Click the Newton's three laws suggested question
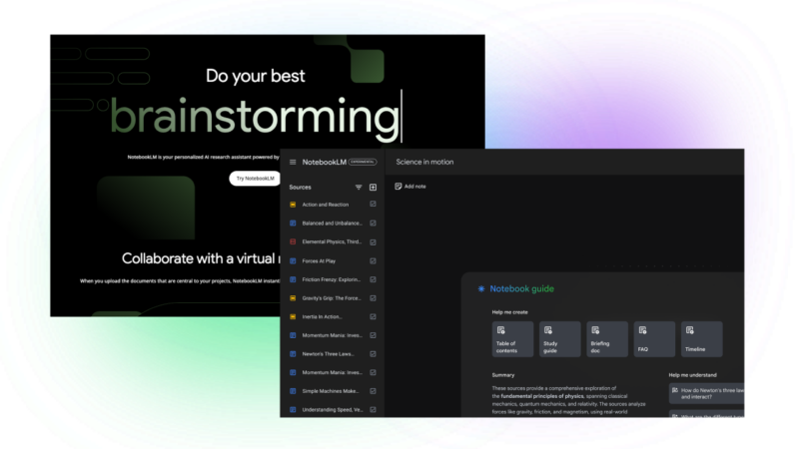Viewport: 799px width, 449px height. point(709,393)
